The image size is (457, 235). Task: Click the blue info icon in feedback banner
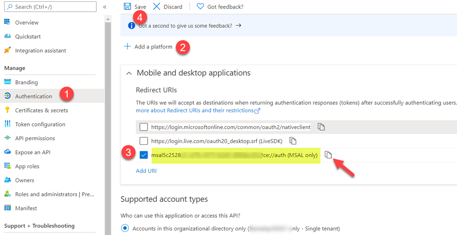point(132,26)
